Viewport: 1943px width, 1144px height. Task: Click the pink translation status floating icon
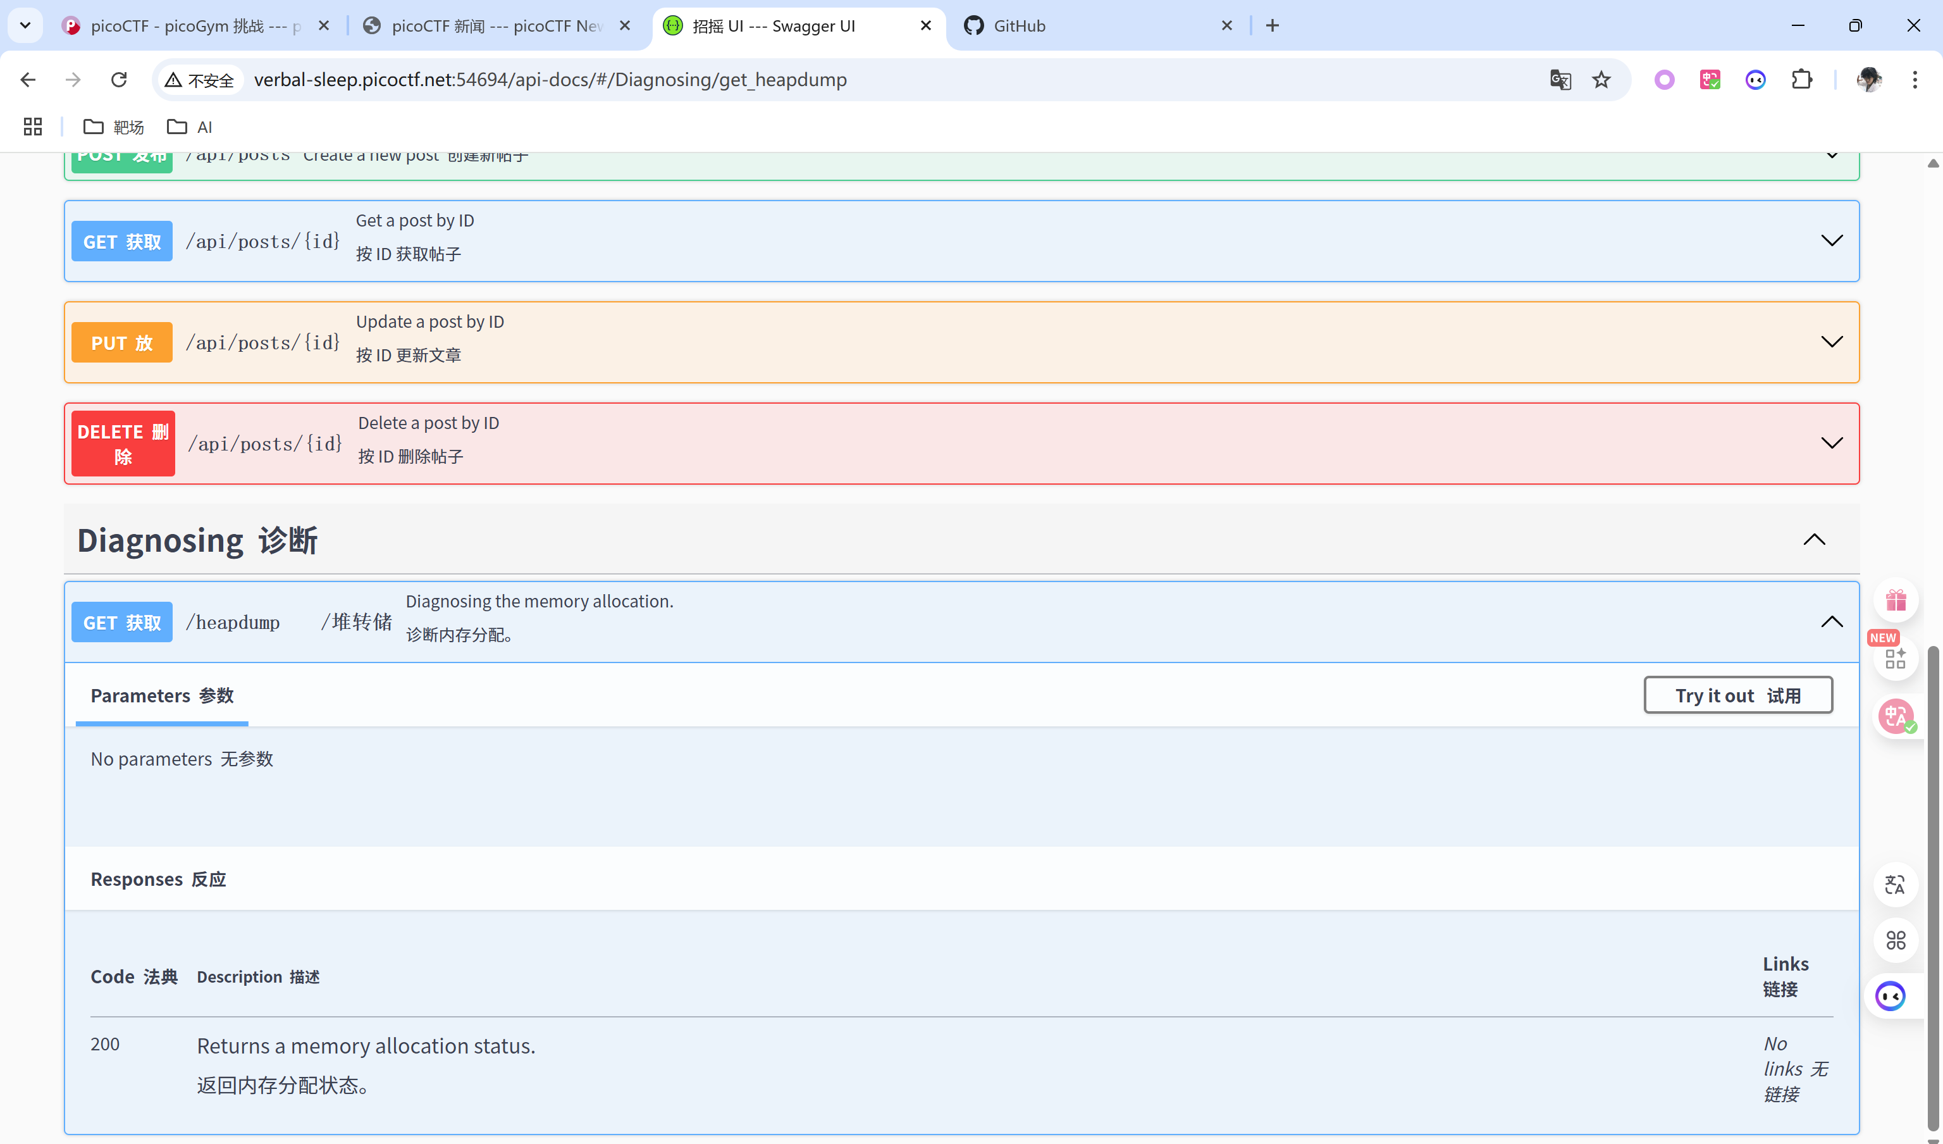click(1896, 716)
